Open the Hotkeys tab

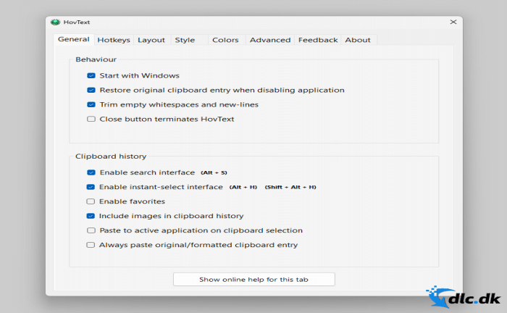click(x=114, y=40)
